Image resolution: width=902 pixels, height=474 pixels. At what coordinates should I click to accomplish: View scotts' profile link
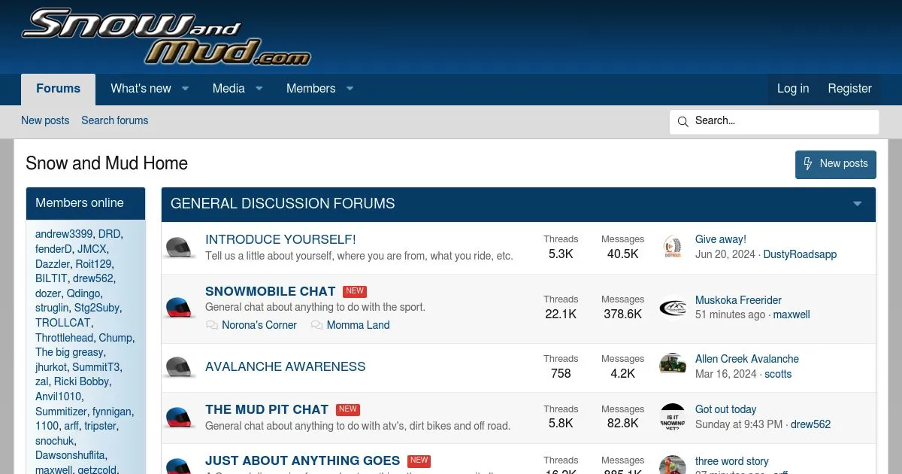(778, 374)
